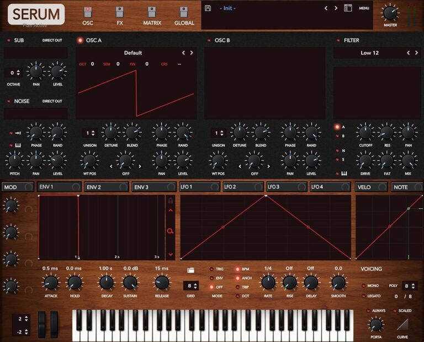
Task: Enable the NOISE oscillator
Action: (8, 101)
